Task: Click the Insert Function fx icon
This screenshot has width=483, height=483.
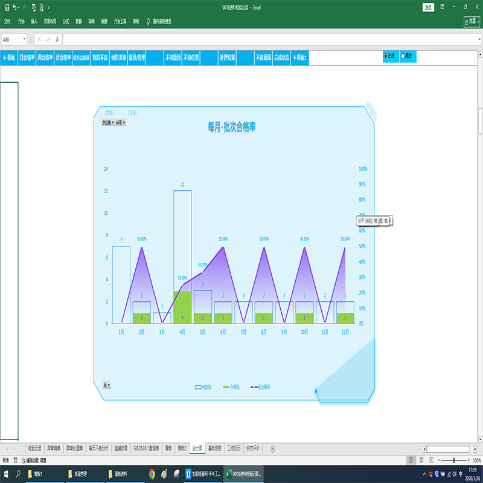Action: [x=57, y=39]
